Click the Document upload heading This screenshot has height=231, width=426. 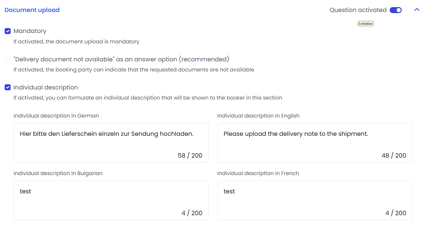pyautogui.click(x=32, y=10)
